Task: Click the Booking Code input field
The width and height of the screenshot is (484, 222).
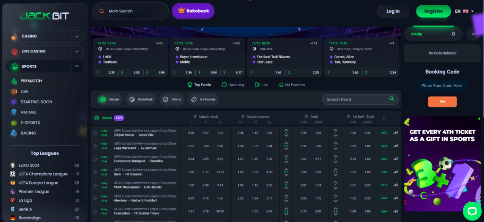Action: coord(442,86)
